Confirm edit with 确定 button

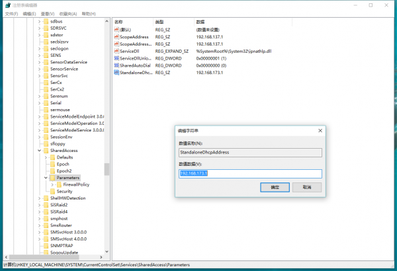(x=275, y=187)
